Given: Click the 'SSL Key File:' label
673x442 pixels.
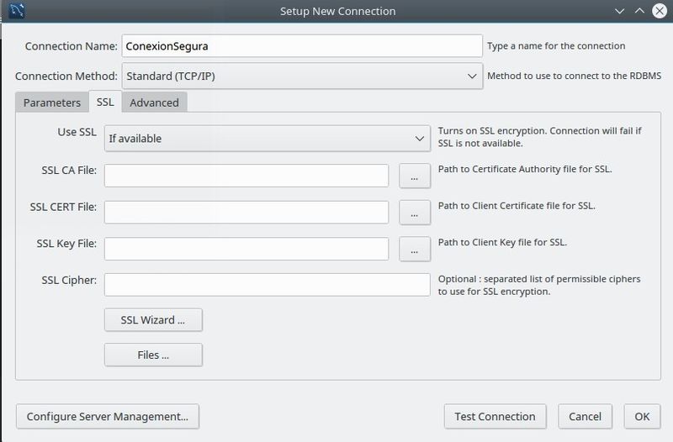Looking at the screenshot, I should tap(66, 244).
